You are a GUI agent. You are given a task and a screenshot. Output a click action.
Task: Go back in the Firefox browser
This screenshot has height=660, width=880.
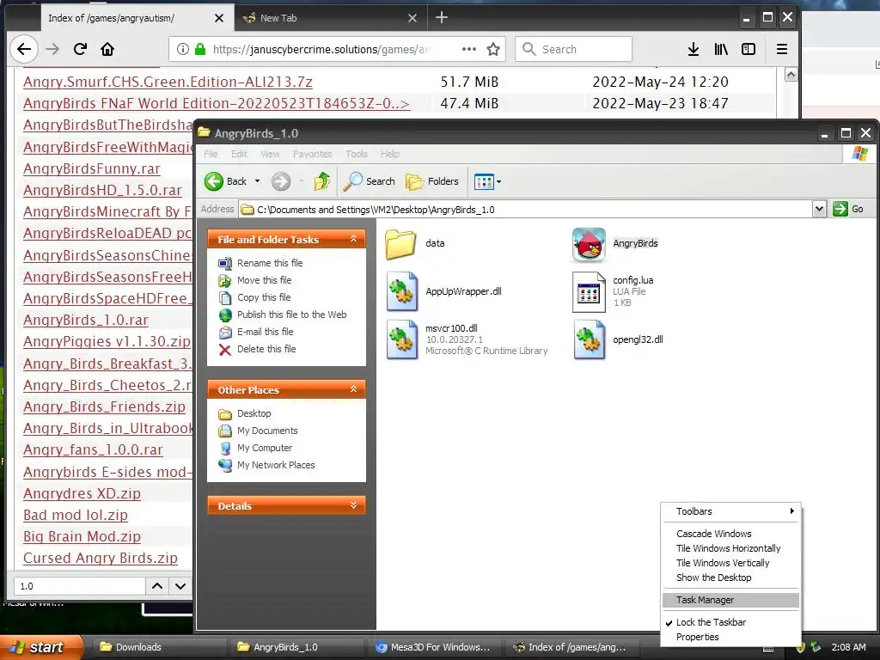23,49
